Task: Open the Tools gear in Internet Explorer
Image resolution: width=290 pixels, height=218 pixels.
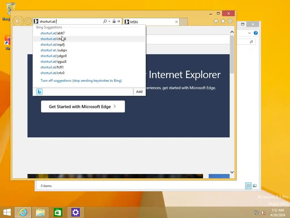Action: click(230, 21)
